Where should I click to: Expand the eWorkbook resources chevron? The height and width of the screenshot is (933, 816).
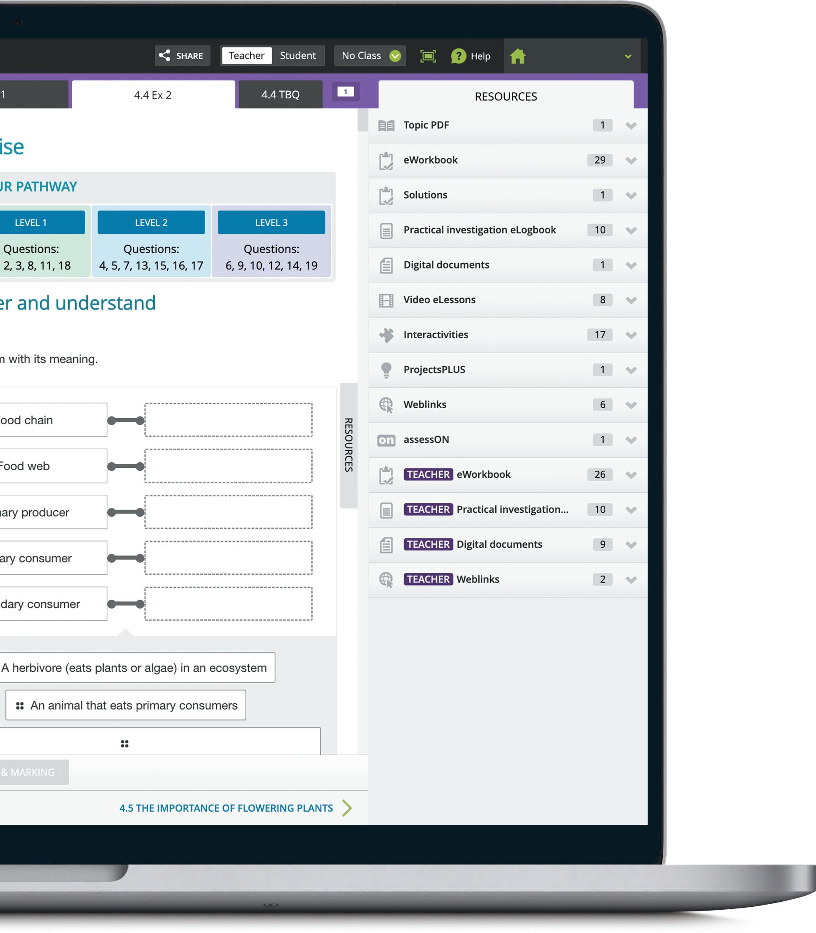click(x=631, y=160)
